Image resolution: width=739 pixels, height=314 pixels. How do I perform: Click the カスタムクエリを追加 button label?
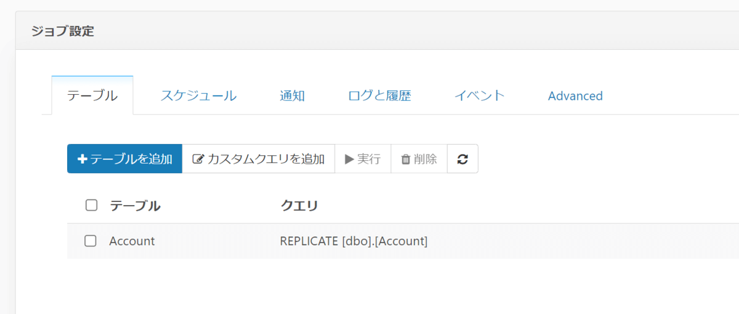point(266,159)
